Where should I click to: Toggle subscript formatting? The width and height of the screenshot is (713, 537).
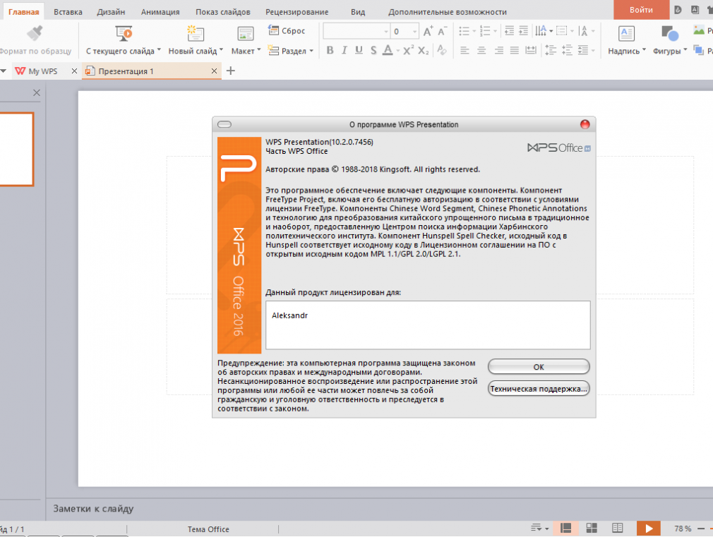pyautogui.click(x=423, y=50)
